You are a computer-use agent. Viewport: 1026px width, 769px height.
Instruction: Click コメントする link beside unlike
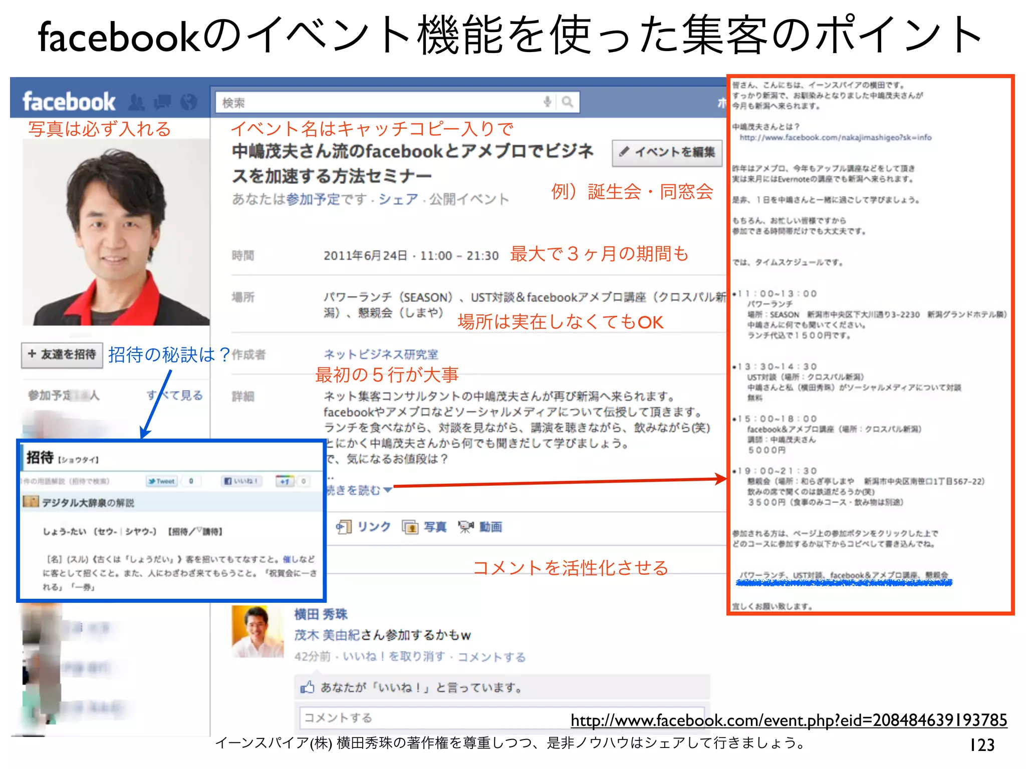491,657
